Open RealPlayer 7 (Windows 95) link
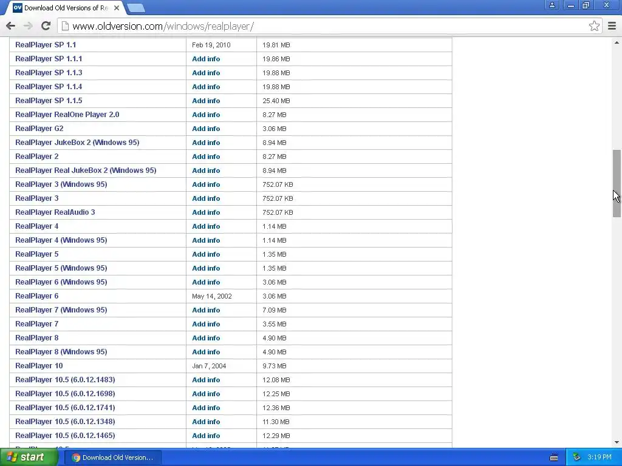 pos(61,310)
